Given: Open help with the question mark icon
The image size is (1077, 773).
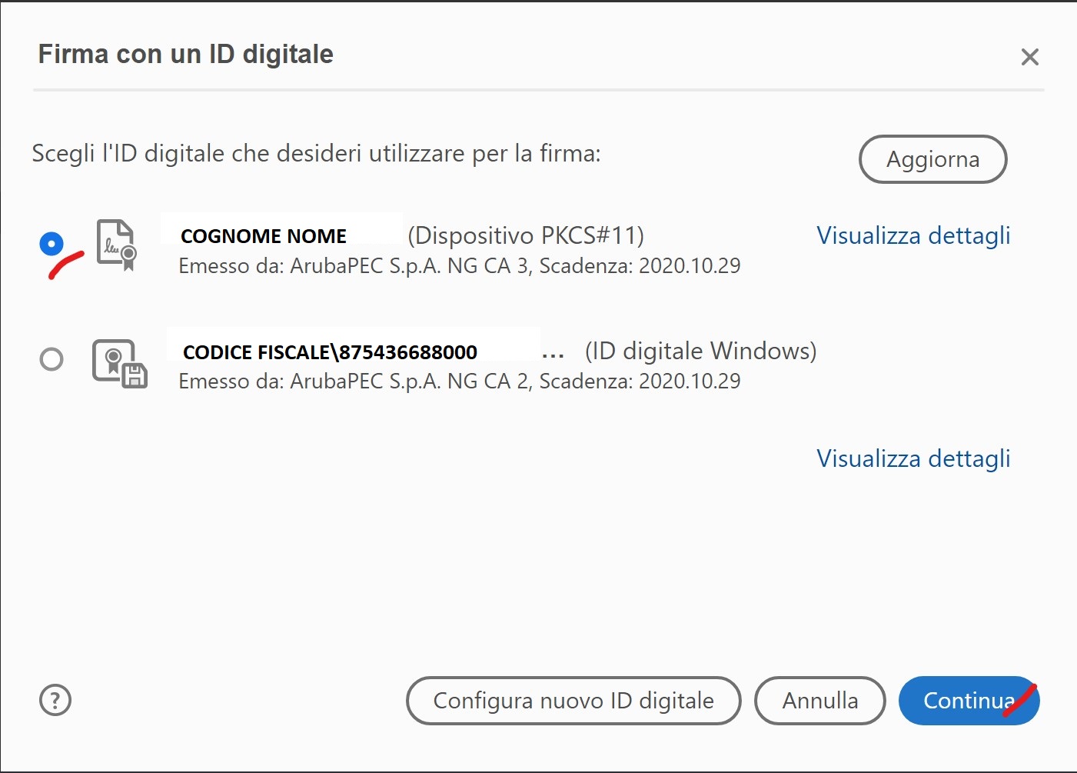Looking at the screenshot, I should point(55,701).
